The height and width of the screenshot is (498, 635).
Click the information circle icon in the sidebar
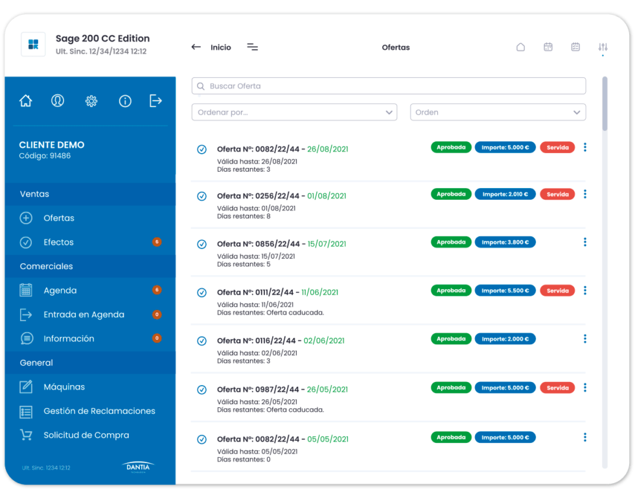tap(125, 101)
